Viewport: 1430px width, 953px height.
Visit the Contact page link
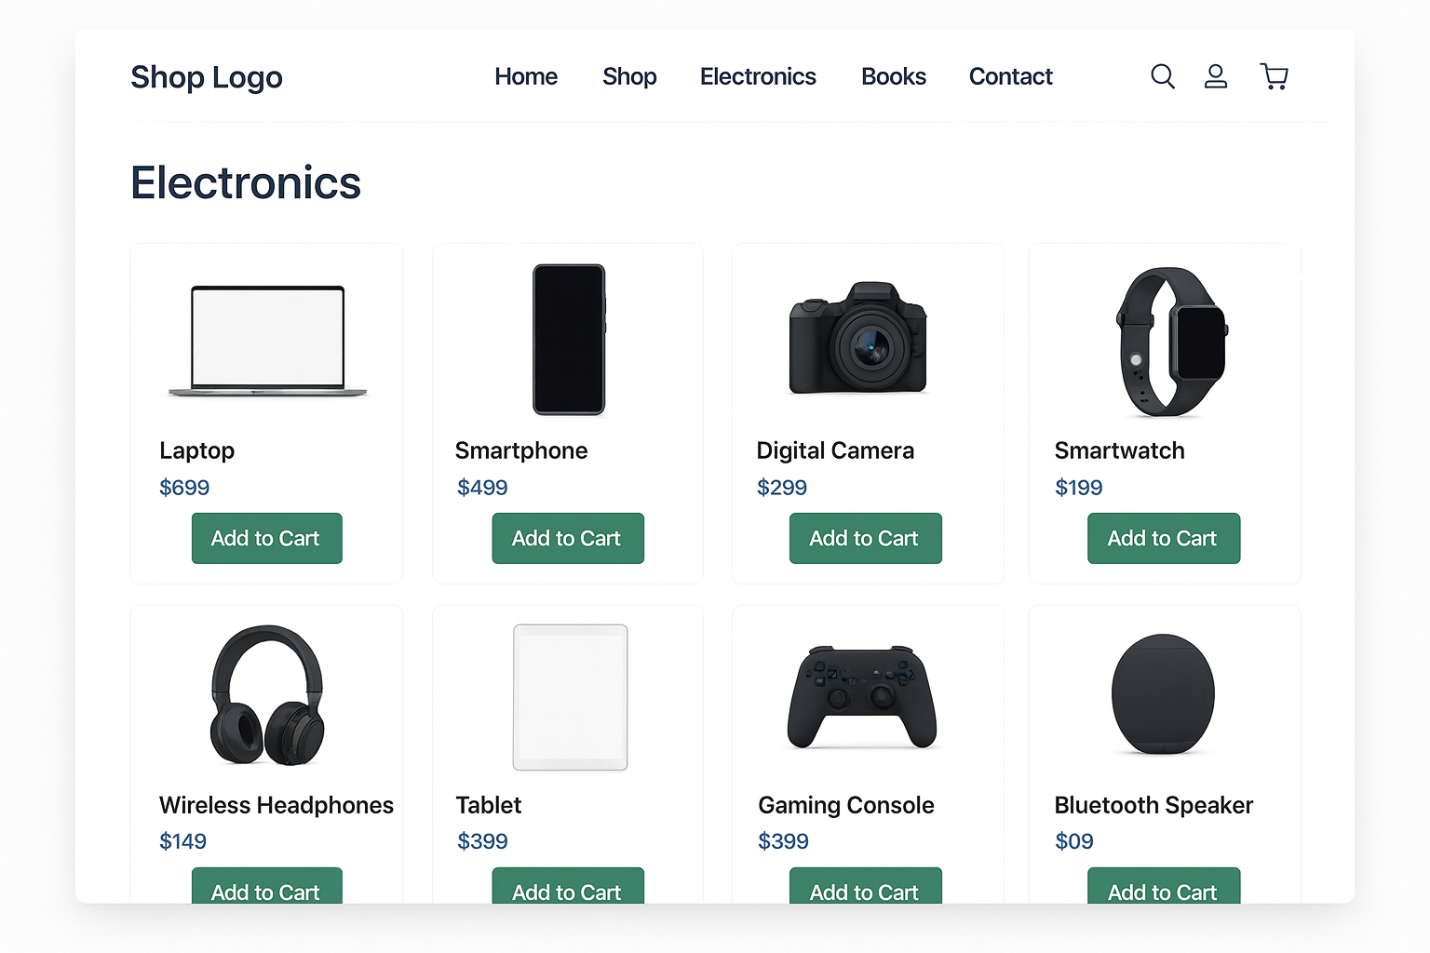tap(1011, 76)
